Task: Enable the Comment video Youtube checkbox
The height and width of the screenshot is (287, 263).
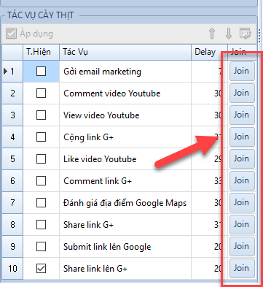Action: (41, 93)
